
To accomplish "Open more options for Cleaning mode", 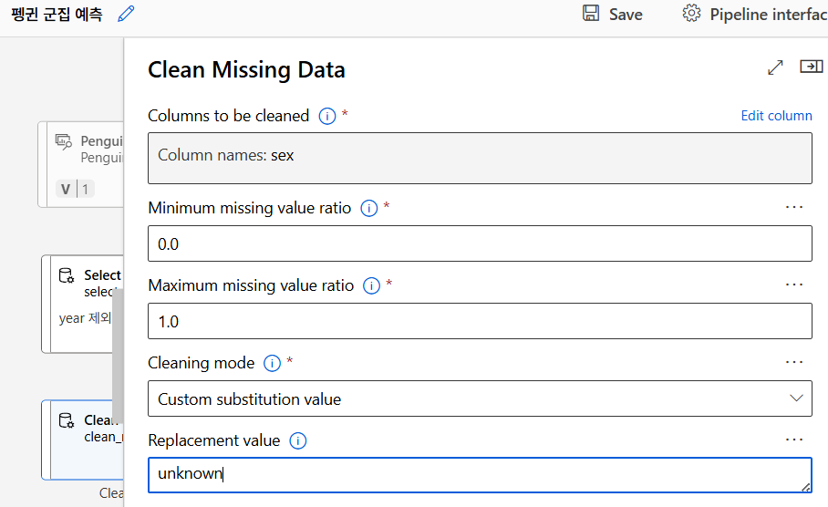I will [794, 362].
